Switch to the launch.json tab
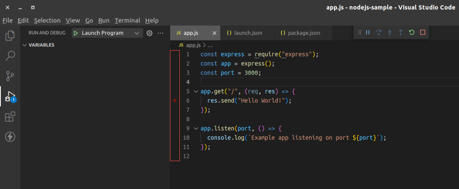 pos(247,33)
